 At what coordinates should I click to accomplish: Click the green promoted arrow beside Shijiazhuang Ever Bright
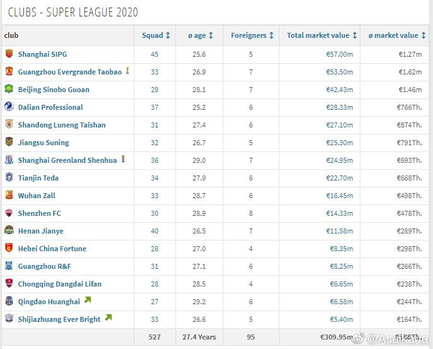(108, 318)
